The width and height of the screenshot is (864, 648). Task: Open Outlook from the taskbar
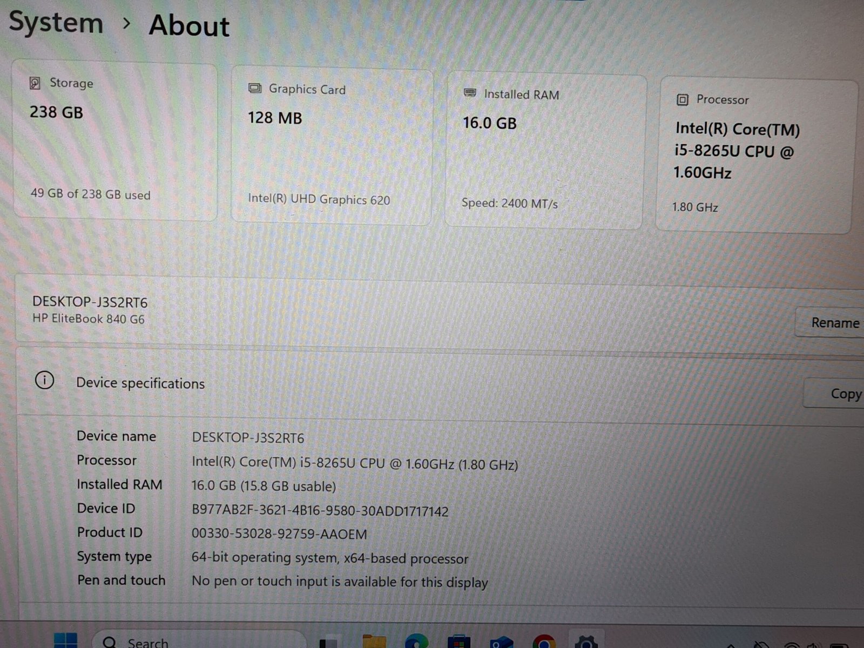[501, 643]
